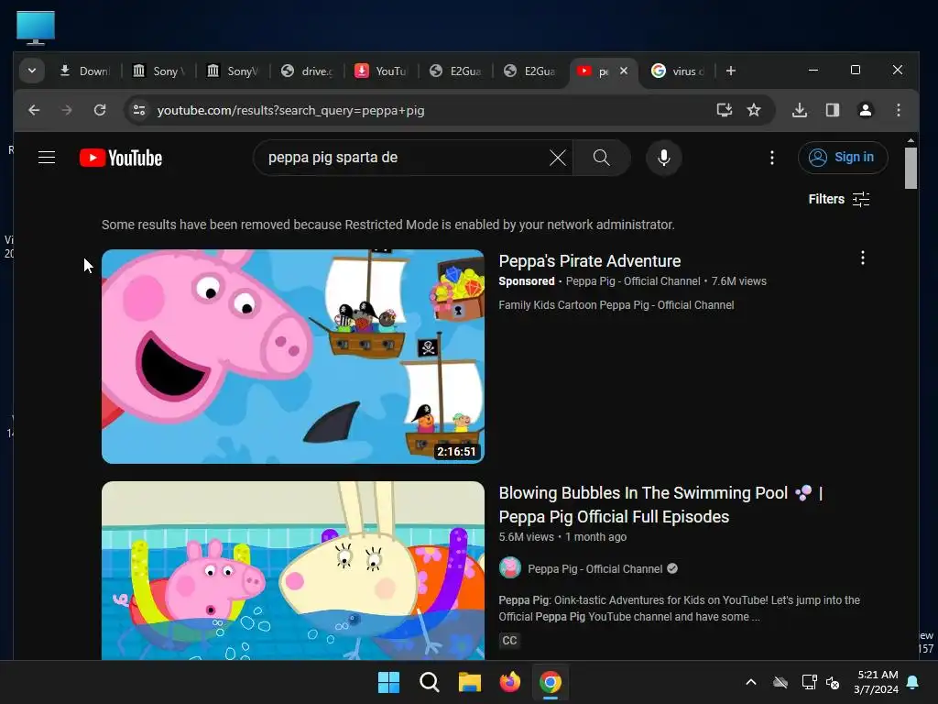Switch to the drive.google tab
Viewport: 938px width, 704px height.
[306, 71]
